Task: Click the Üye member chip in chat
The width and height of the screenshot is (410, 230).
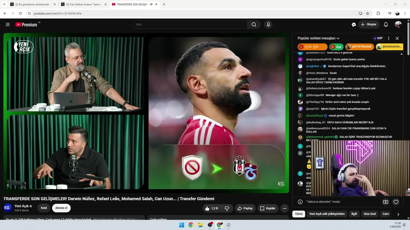Action: tap(336, 47)
